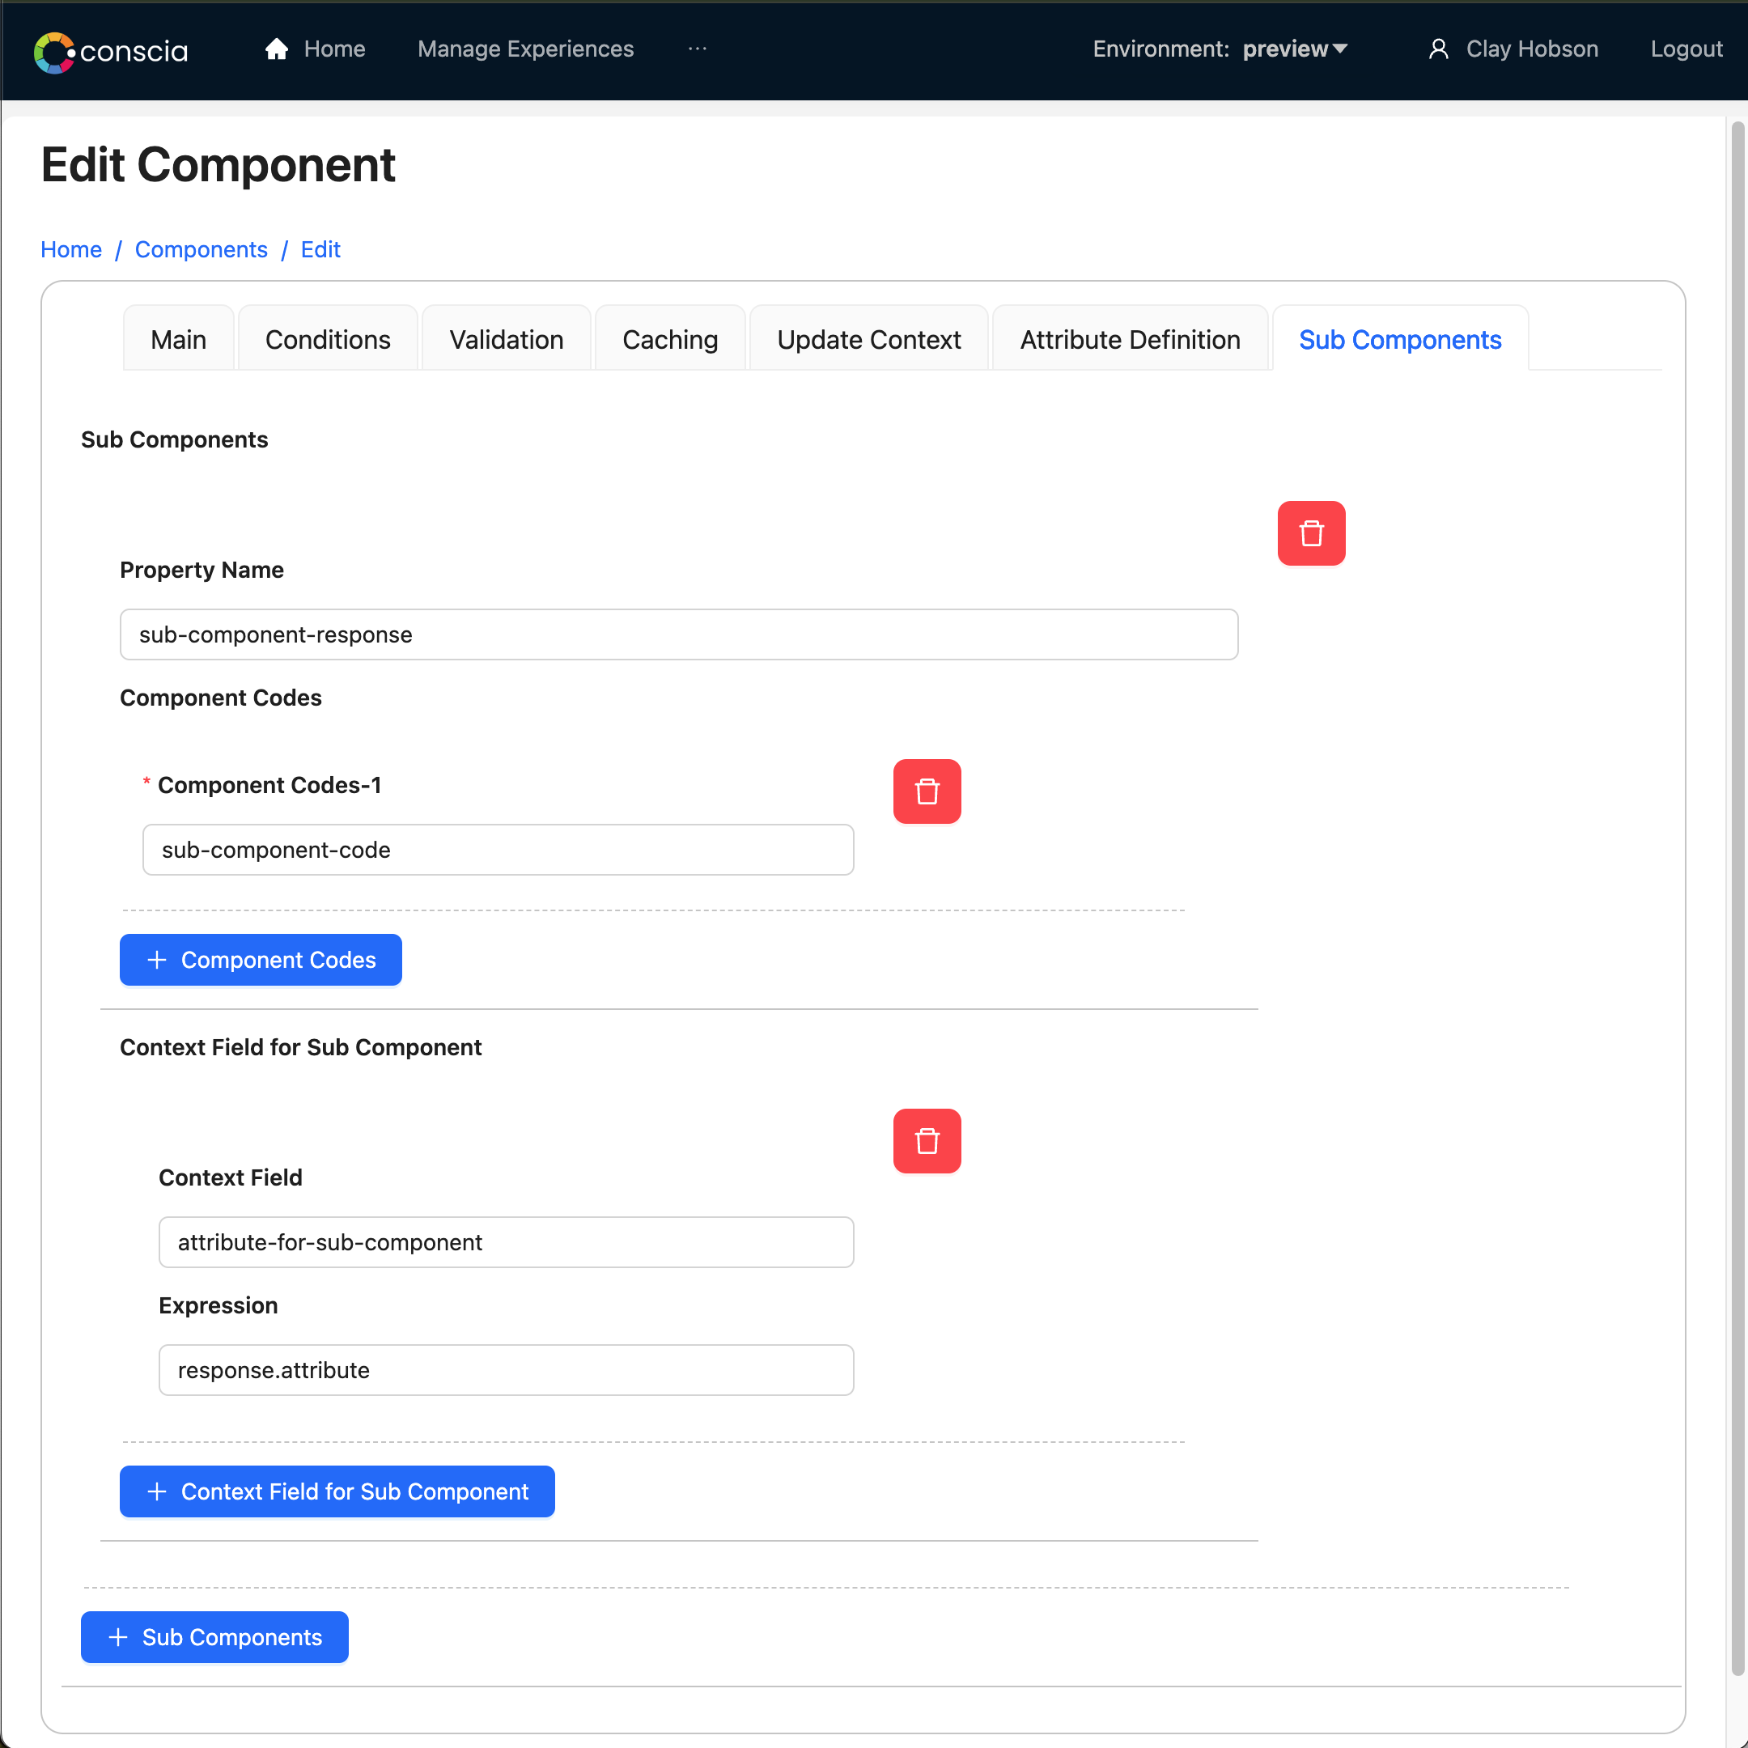Click the delete icon for Component Codes-1
The image size is (1748, 1748).
(925, 791)
